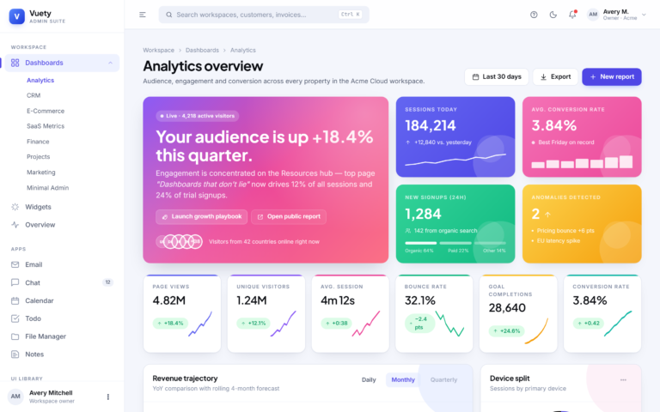
Task: Open the CRM dashboard
Action: (x=34, y=95)
